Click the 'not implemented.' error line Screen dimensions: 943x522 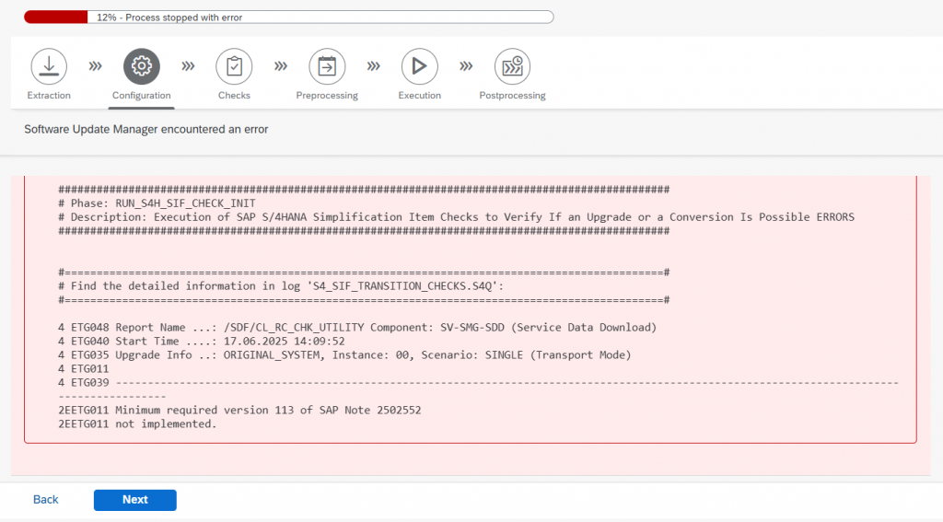click(137, 424)
